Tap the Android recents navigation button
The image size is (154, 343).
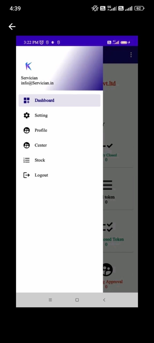[50, 300]
